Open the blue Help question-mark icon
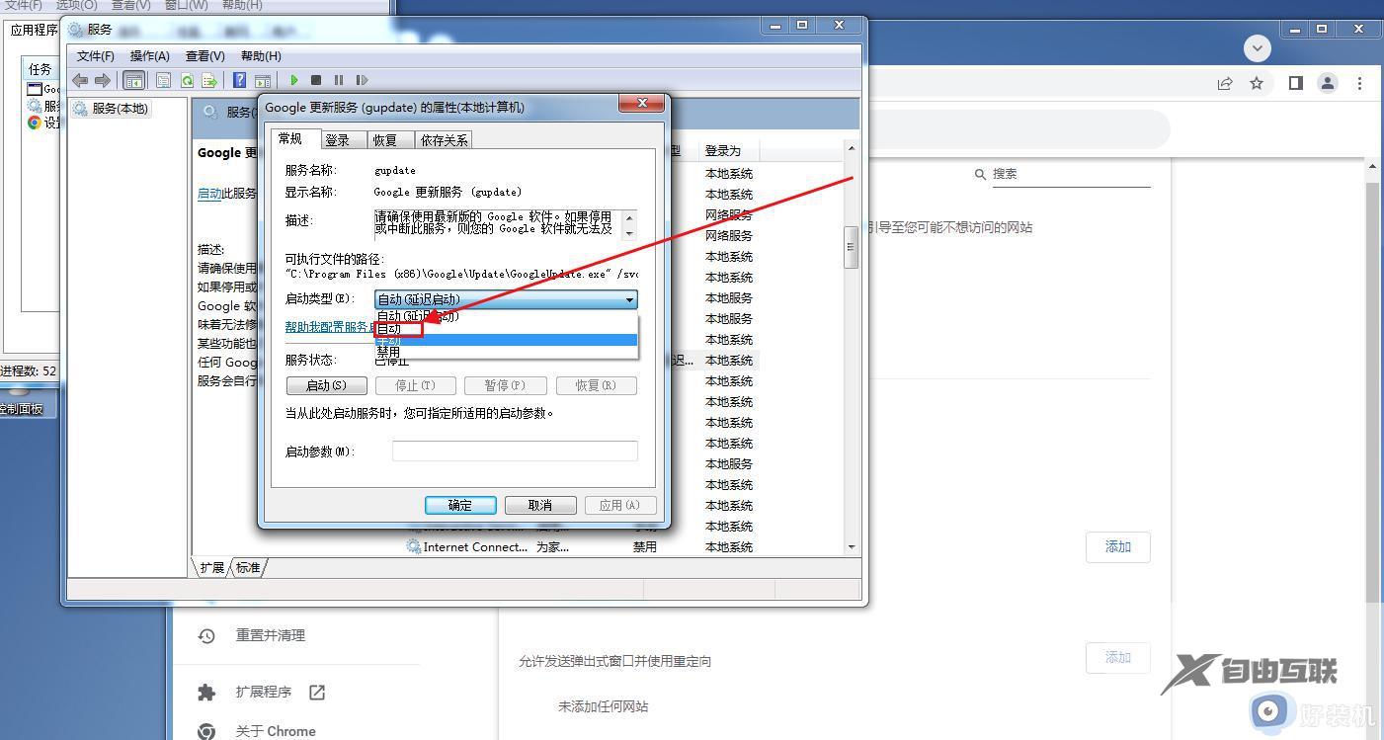 tap(240, 80)
